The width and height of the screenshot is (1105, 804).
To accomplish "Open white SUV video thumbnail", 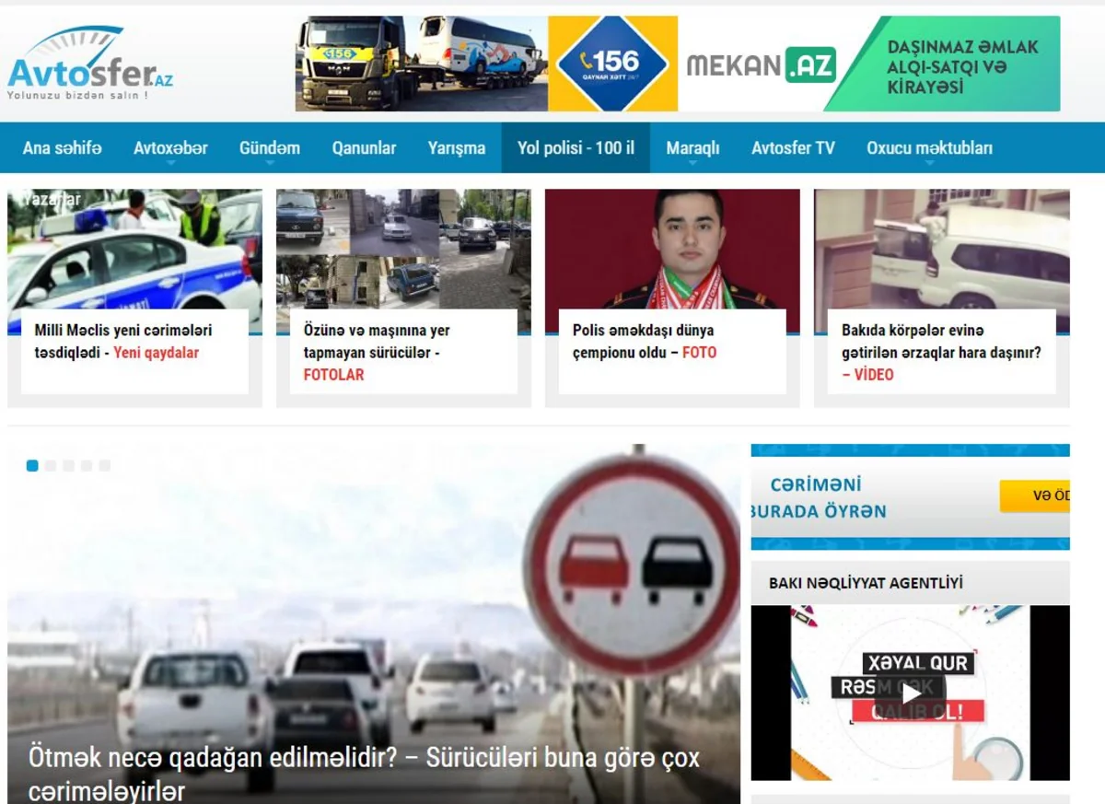I will 942,250.
